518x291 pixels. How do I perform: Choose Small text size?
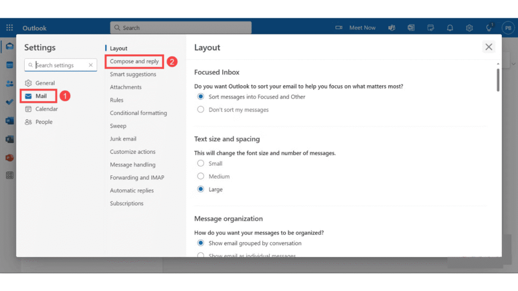200,163
